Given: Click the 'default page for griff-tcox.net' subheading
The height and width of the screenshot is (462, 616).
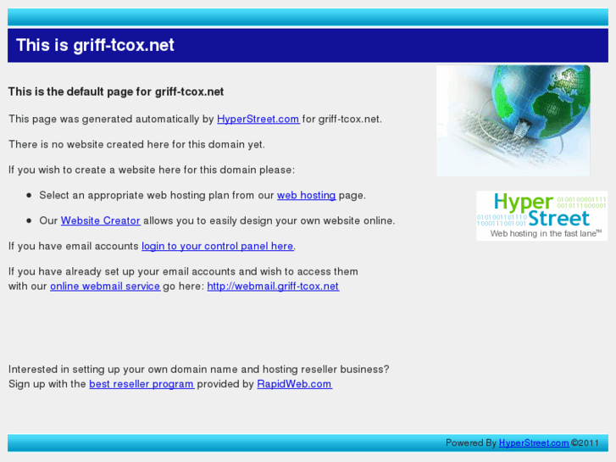Looking at the screenshot, I should (x=116, y=92).
